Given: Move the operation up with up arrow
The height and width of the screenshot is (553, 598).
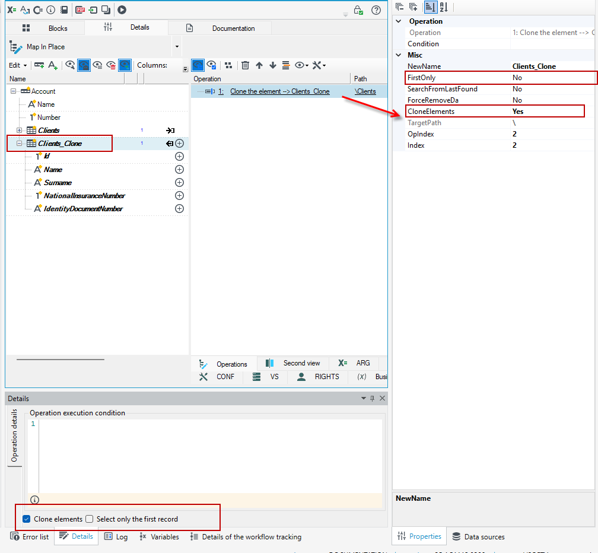Looking at the screenshot, I should 259,65.
